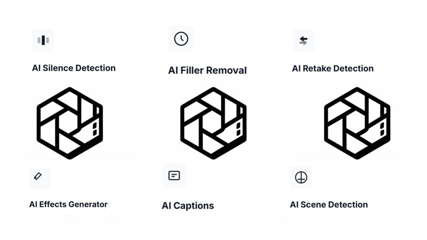Open the AI Scene Detection title

pos(329,205)
